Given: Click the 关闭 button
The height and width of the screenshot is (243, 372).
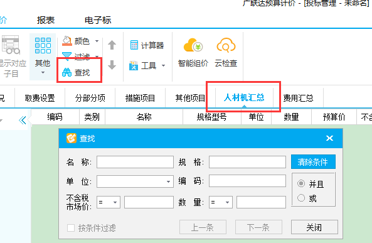Looking at the screenshot, I should [x=314, y=227].
